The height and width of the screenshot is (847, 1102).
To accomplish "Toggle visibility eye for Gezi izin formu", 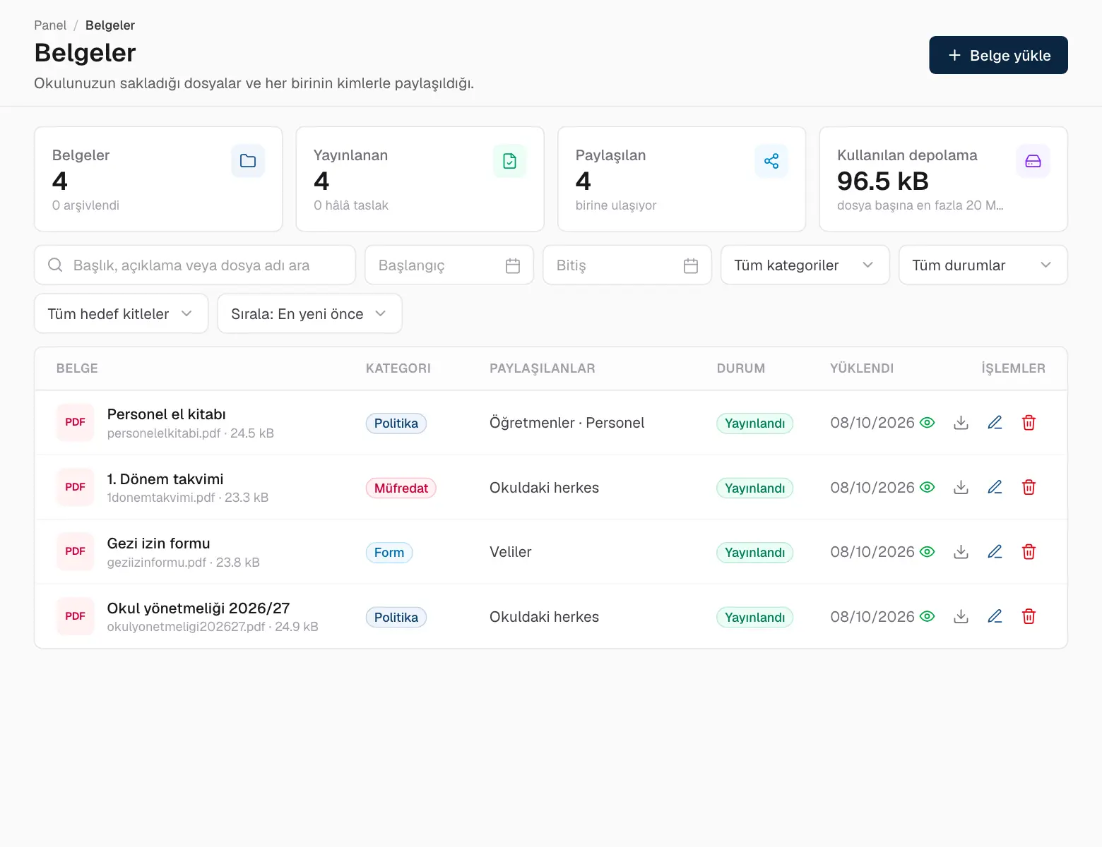I will tap(928, 552).
